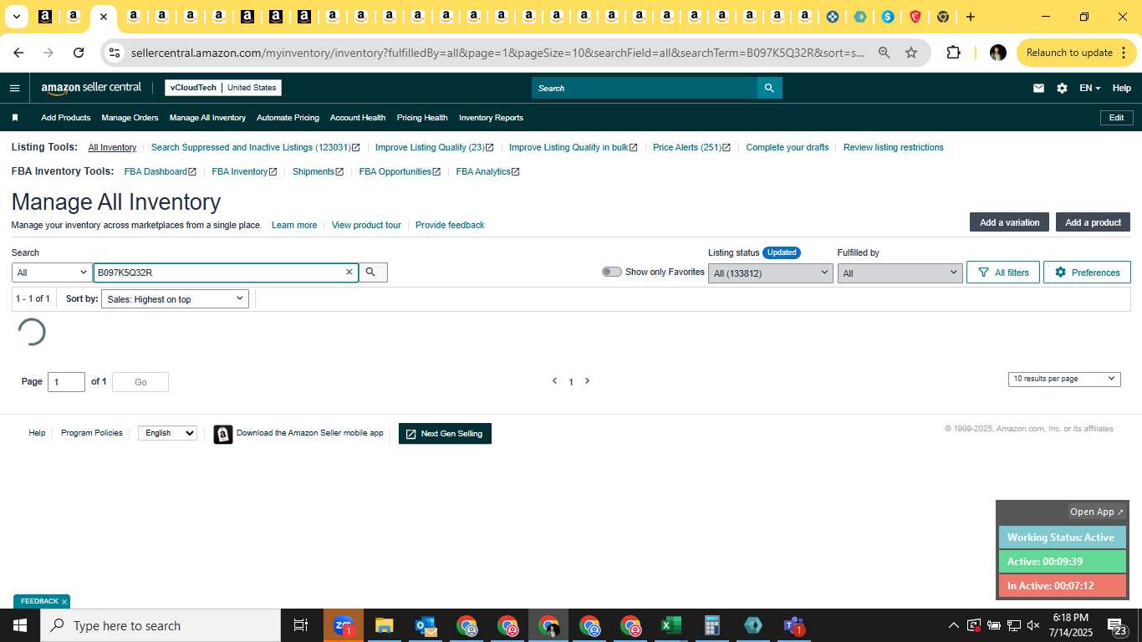Click the Next Gen Selling button
1142x642 pixels.
click(x=445, y=434)
